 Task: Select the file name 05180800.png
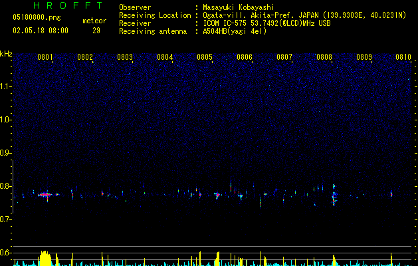(x=37, y=18)
